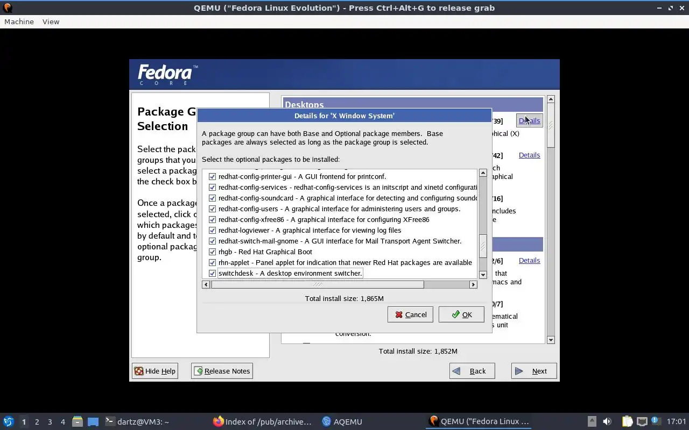The height and width of the screenshot is (430, 689).
Task: Click the QEMU Fedora Linux taskbar entry
Action: pos(479,422)
